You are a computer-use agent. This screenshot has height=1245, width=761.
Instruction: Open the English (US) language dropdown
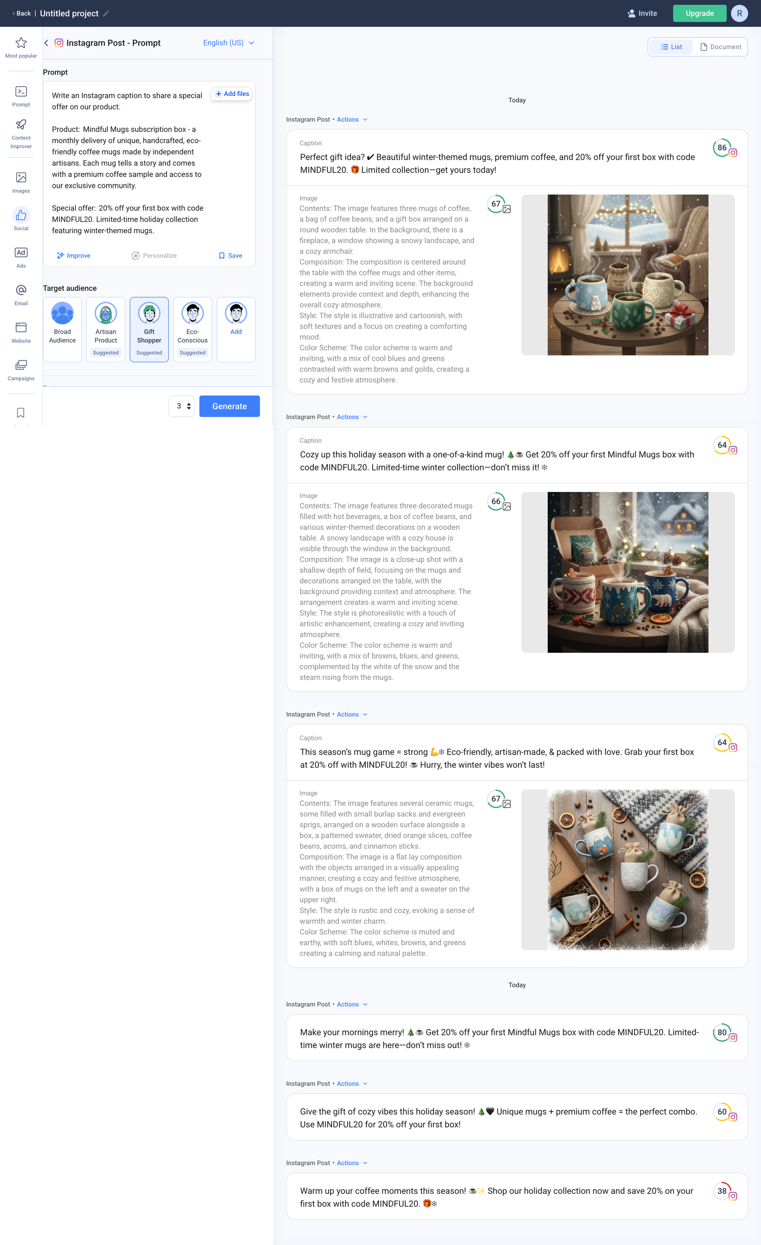pyautogui.click(x=228, y=43)
